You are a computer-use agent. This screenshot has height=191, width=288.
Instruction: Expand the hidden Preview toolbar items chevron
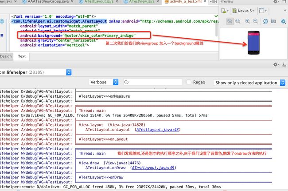click(x=285, y=11)
